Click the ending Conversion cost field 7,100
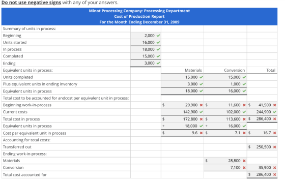The image size is (285, 183). coord(225,168)
